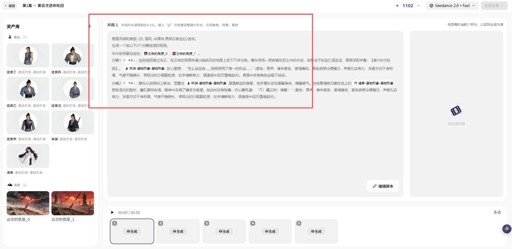
Task: Click the 云宗的荒原_1 scene tag in the script
Action: (184, 54)
